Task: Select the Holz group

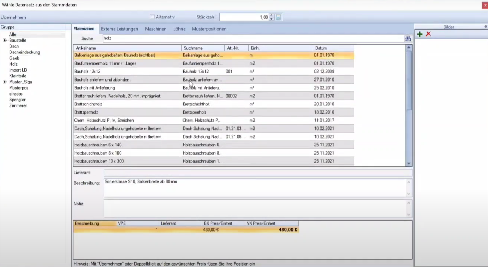Action: (x=13, y=64)
